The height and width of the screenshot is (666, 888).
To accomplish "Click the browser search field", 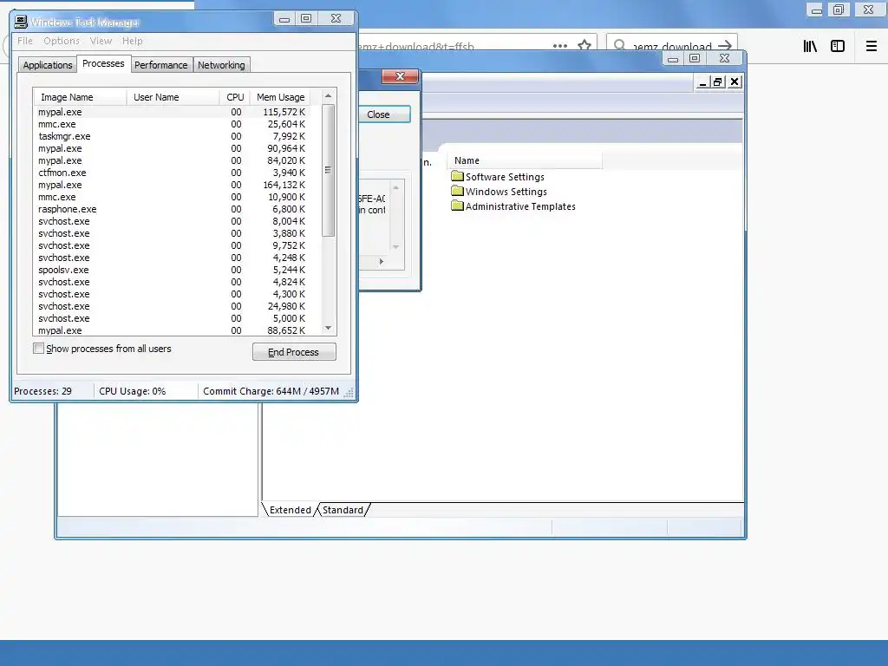I will point(671,45).
